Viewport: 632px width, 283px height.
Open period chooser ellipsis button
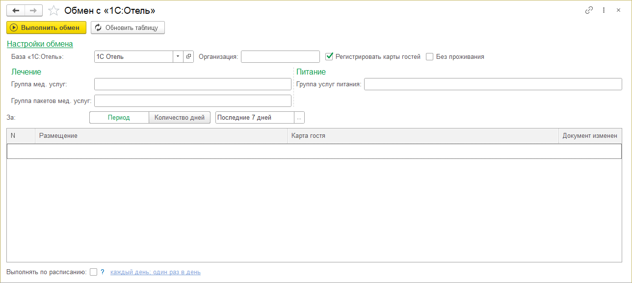[x=299, y=118]
